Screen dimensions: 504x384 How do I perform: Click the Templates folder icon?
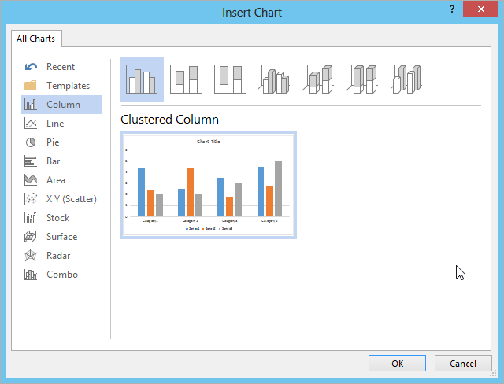tap(31, 86)
